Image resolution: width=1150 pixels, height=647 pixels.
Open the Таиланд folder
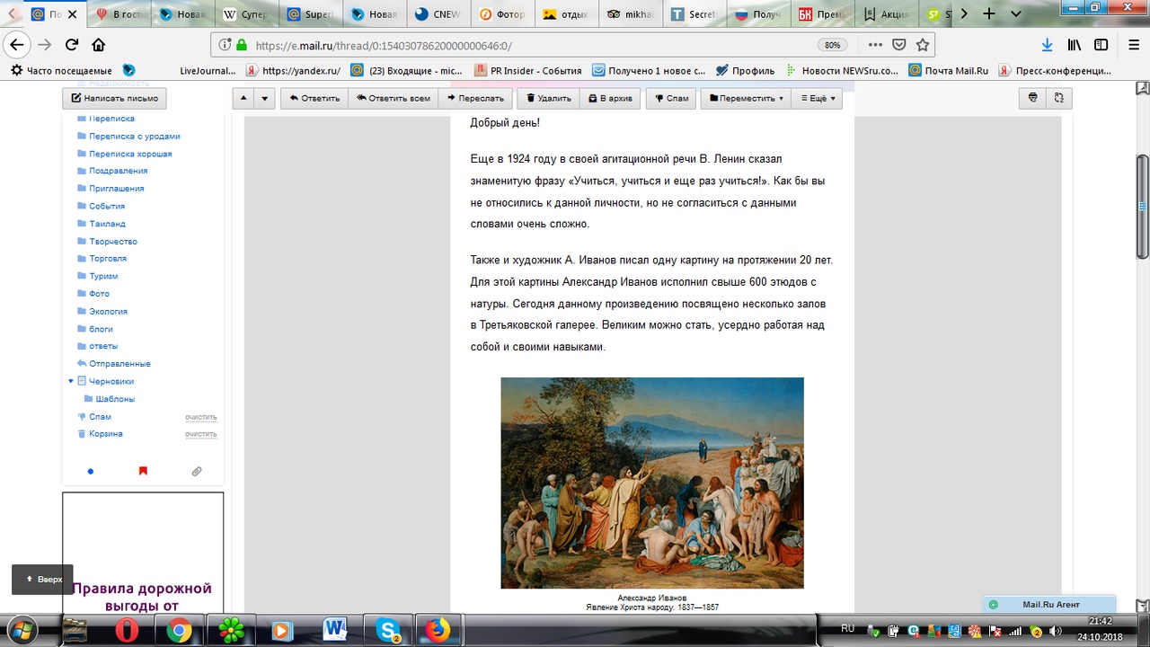click(107, 224)
